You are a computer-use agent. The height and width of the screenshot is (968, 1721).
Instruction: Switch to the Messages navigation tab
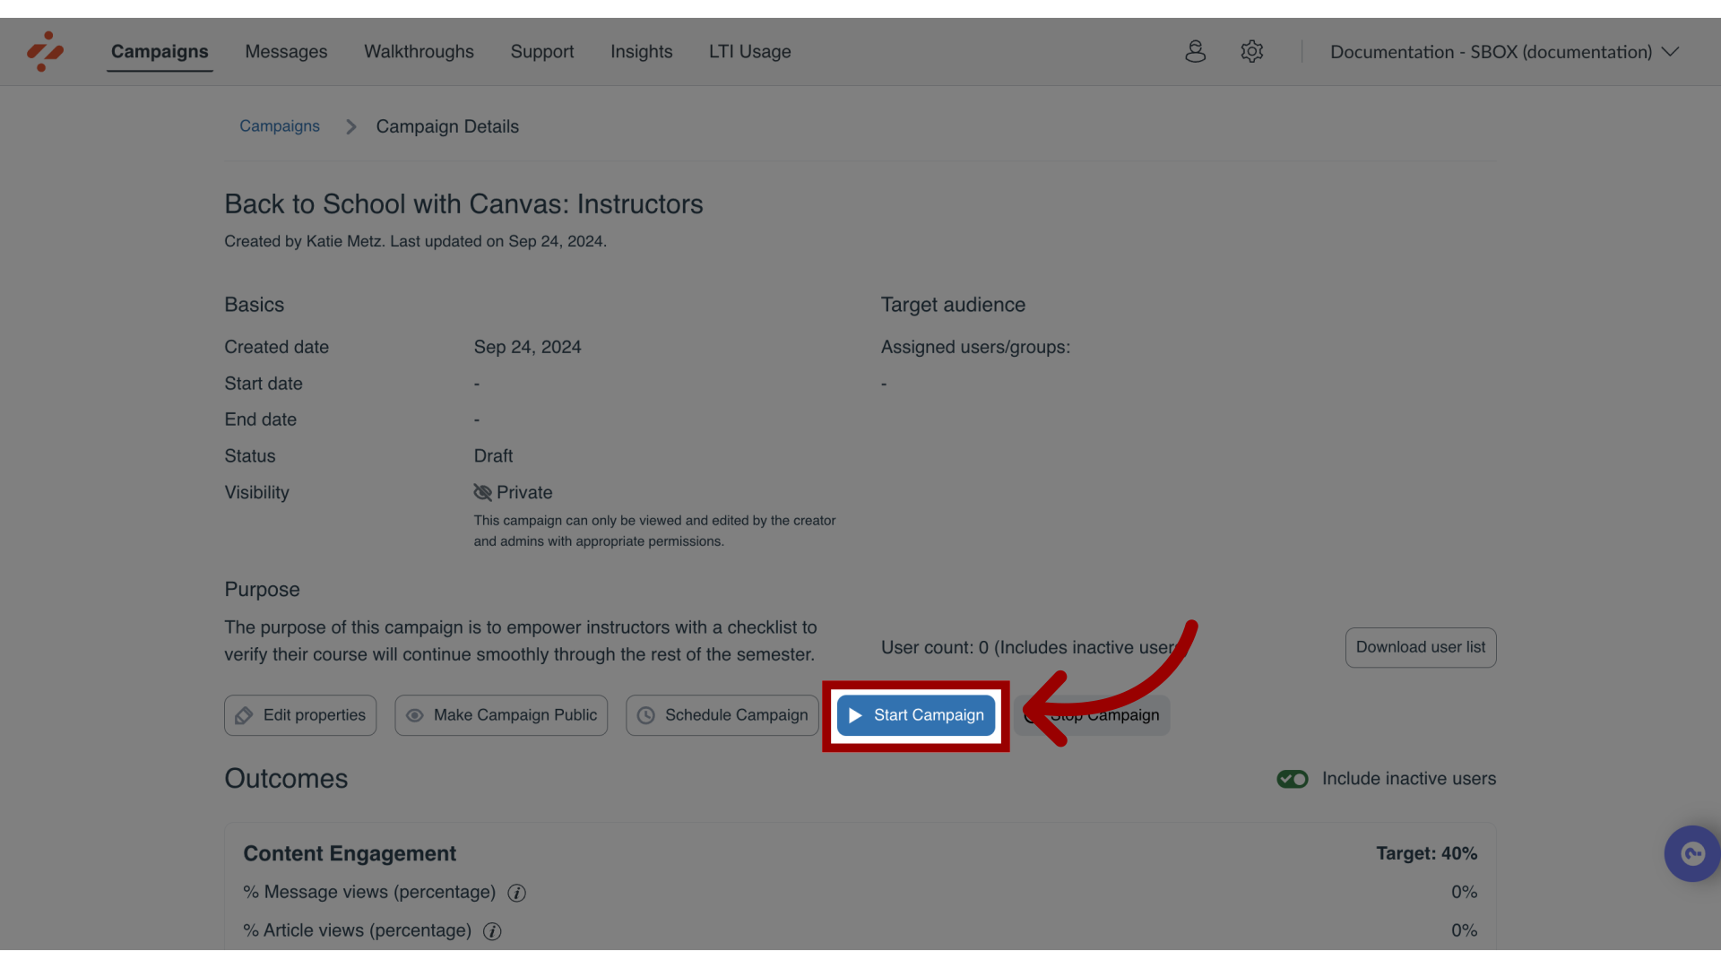286,52
